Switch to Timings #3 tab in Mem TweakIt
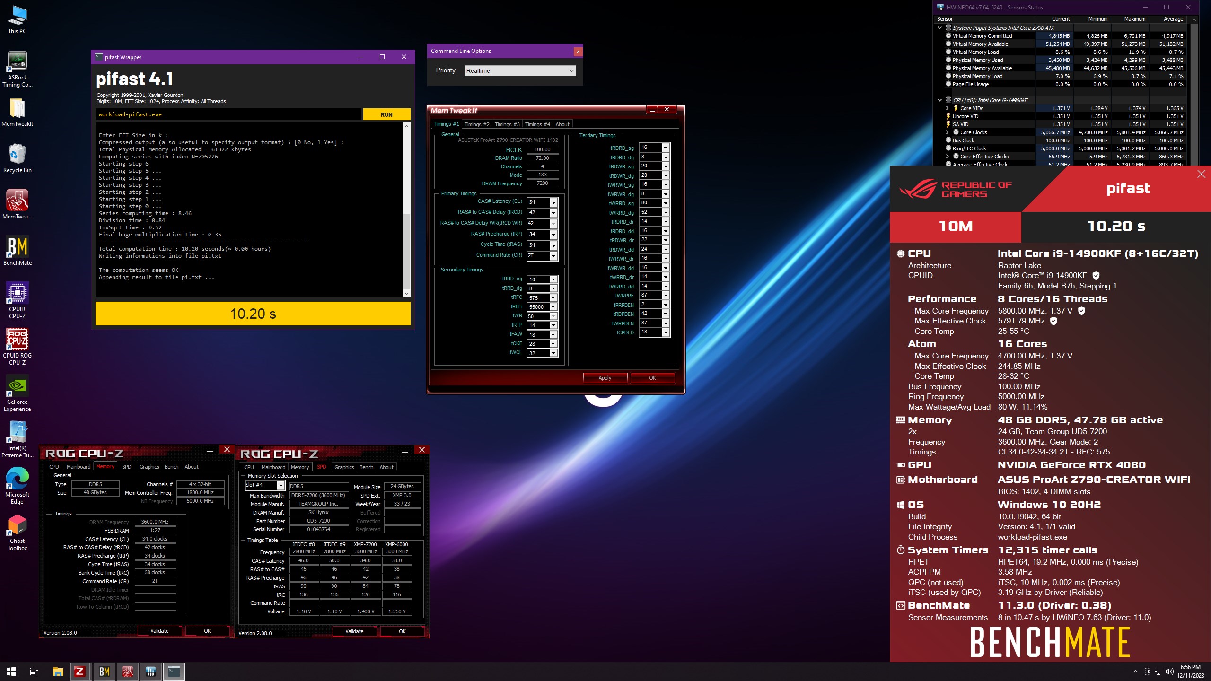The width and height of the screenshot is (1211, 681). pyautogui.click(x=507, y=124)
